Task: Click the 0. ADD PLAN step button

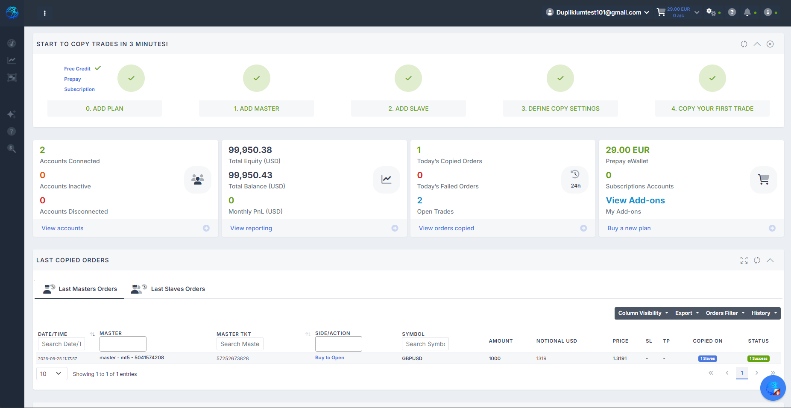Action: click(x=105, y=109)
